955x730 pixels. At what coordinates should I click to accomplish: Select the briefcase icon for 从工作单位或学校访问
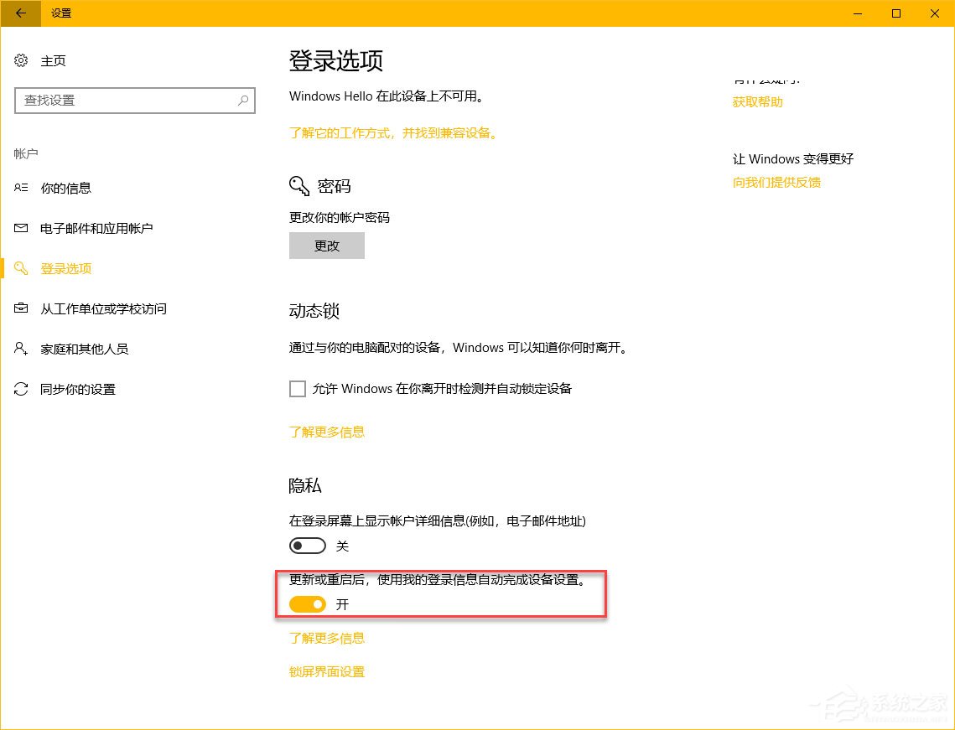tap(20, 308)
